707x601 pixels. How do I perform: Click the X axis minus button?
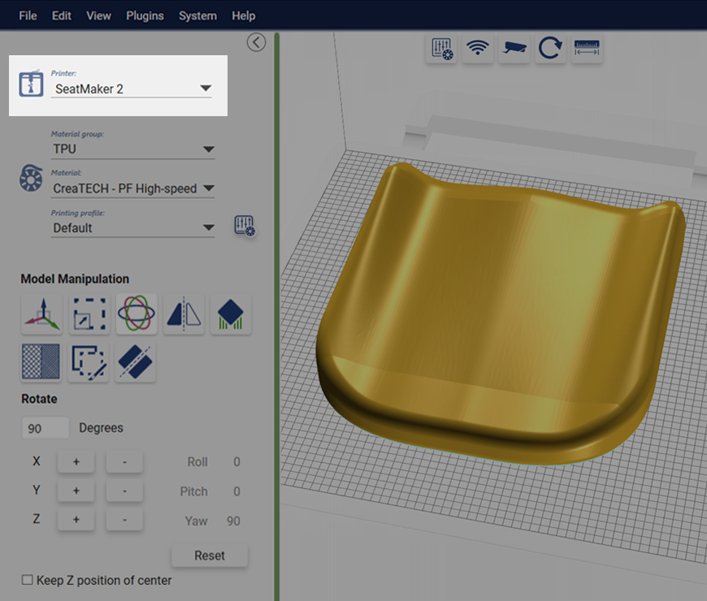(124, 462)
